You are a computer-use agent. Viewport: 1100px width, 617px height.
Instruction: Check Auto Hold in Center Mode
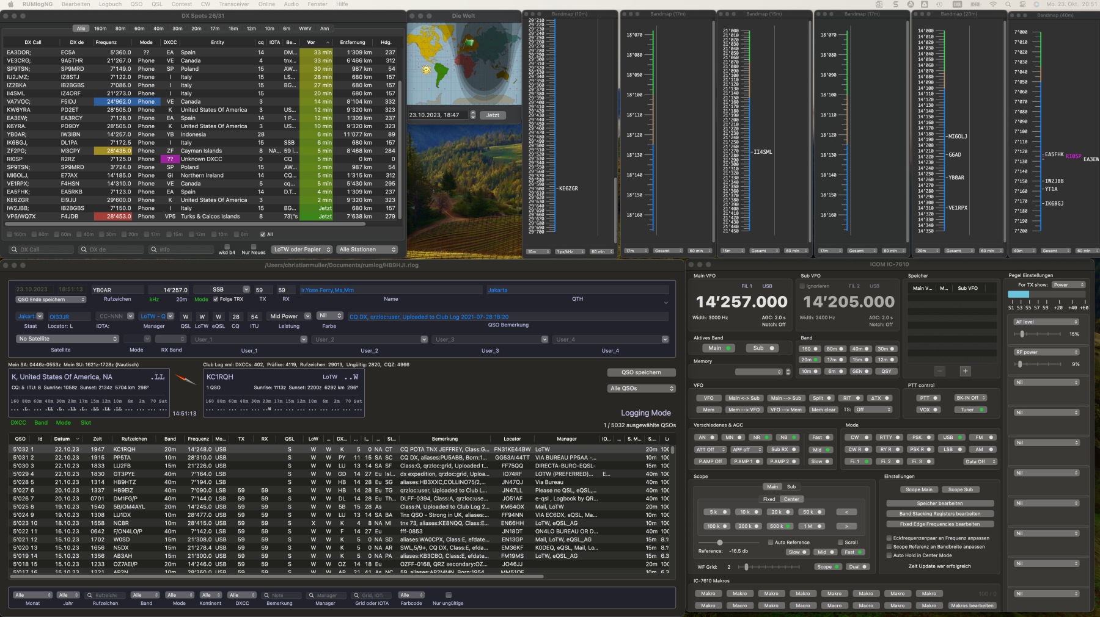click(x=889, y=555)
